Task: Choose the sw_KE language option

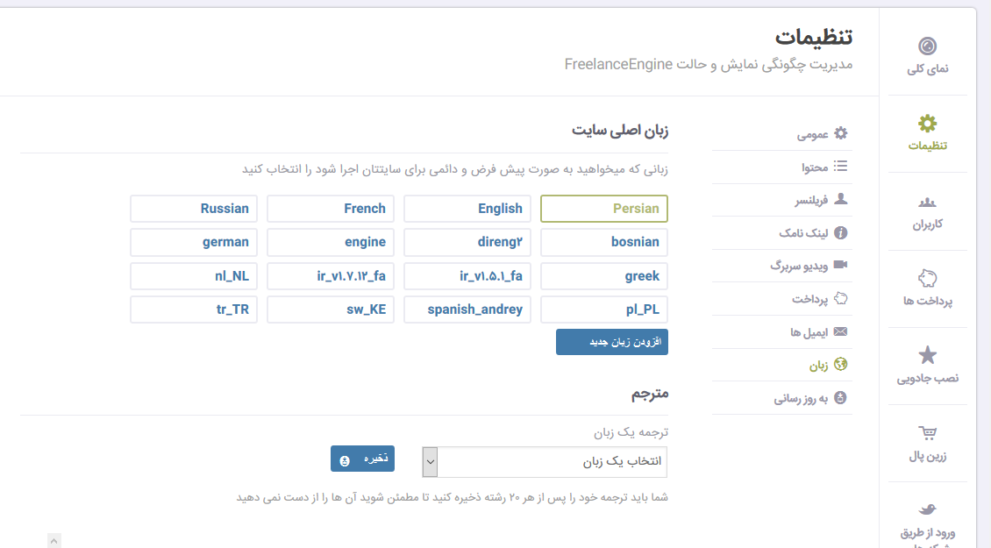Action: click(331, 310)
